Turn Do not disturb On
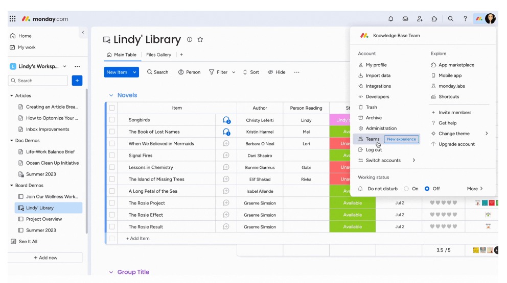 406,189
